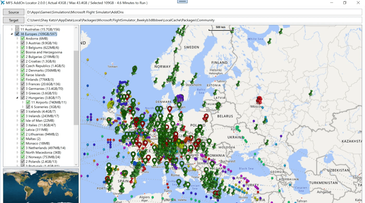Image resolution: width=365 pixels, height=203 pixels.
Task: Collapse the 2 Hungaries tree node
Action: [x=17, y=98]
